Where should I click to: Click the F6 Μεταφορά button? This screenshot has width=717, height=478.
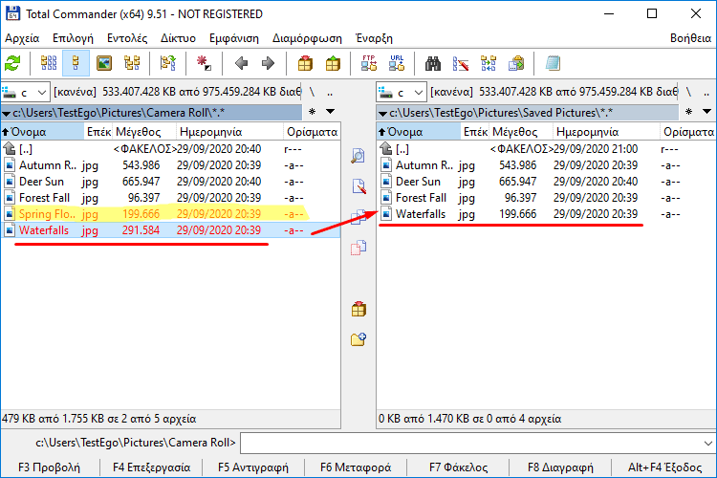pyautogui.click(x=356, y=467)
